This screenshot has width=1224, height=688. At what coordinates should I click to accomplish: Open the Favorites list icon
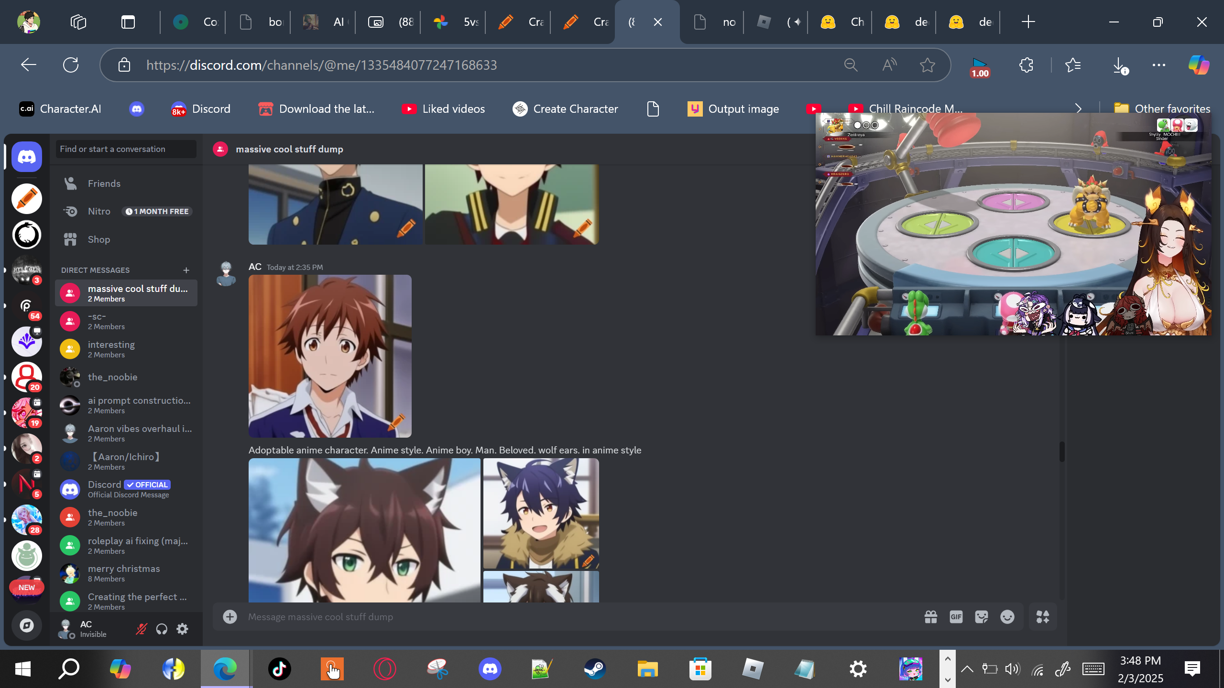(x=1073, y=65)
